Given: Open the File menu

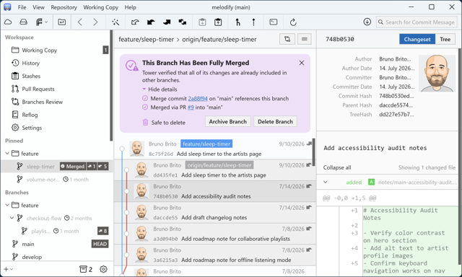Looking at the screenshot, I should pyautogui.click(x=22, y=7).
